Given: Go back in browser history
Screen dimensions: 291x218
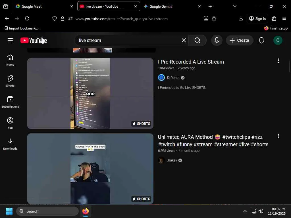Looking at the screenshot, I should 7,18.
